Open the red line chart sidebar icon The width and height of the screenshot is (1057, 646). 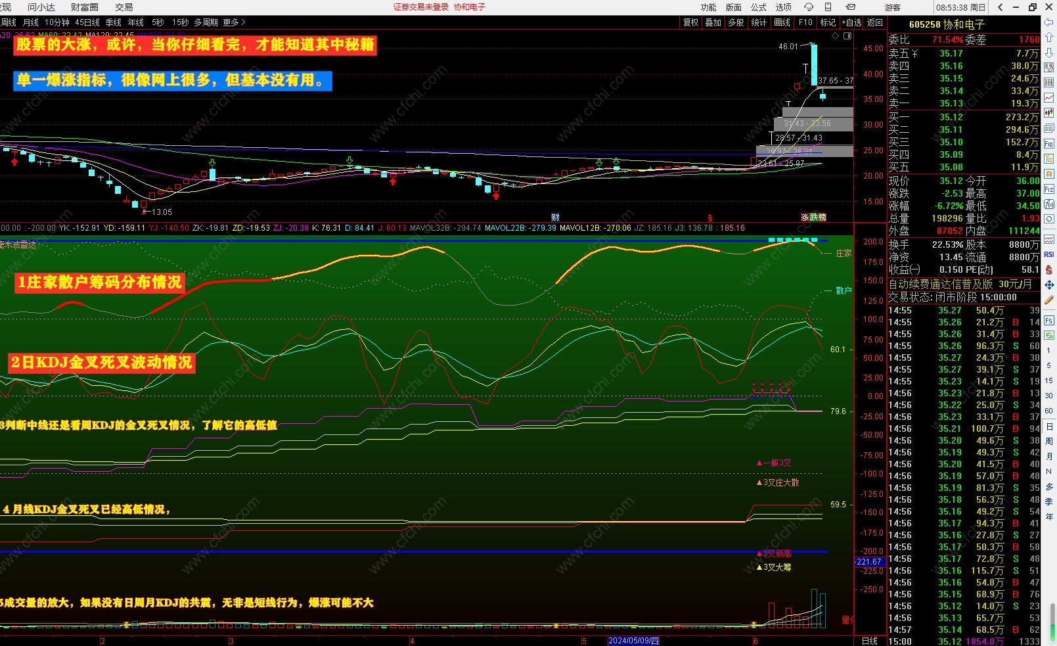[x=1049, y=98]
